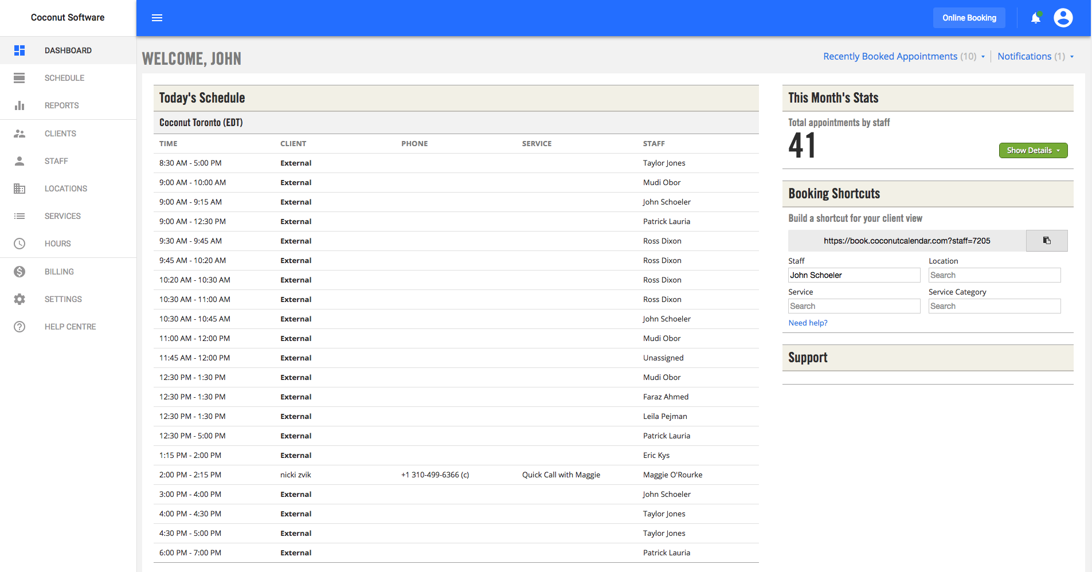
Task: Click the 11:45 AM - 12:00 PM time
Action: coord(195,358)
